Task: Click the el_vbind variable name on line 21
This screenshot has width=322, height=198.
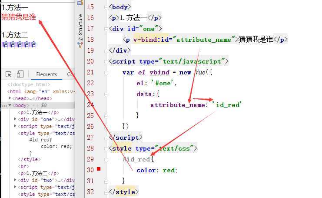Action: coord(154,72)
